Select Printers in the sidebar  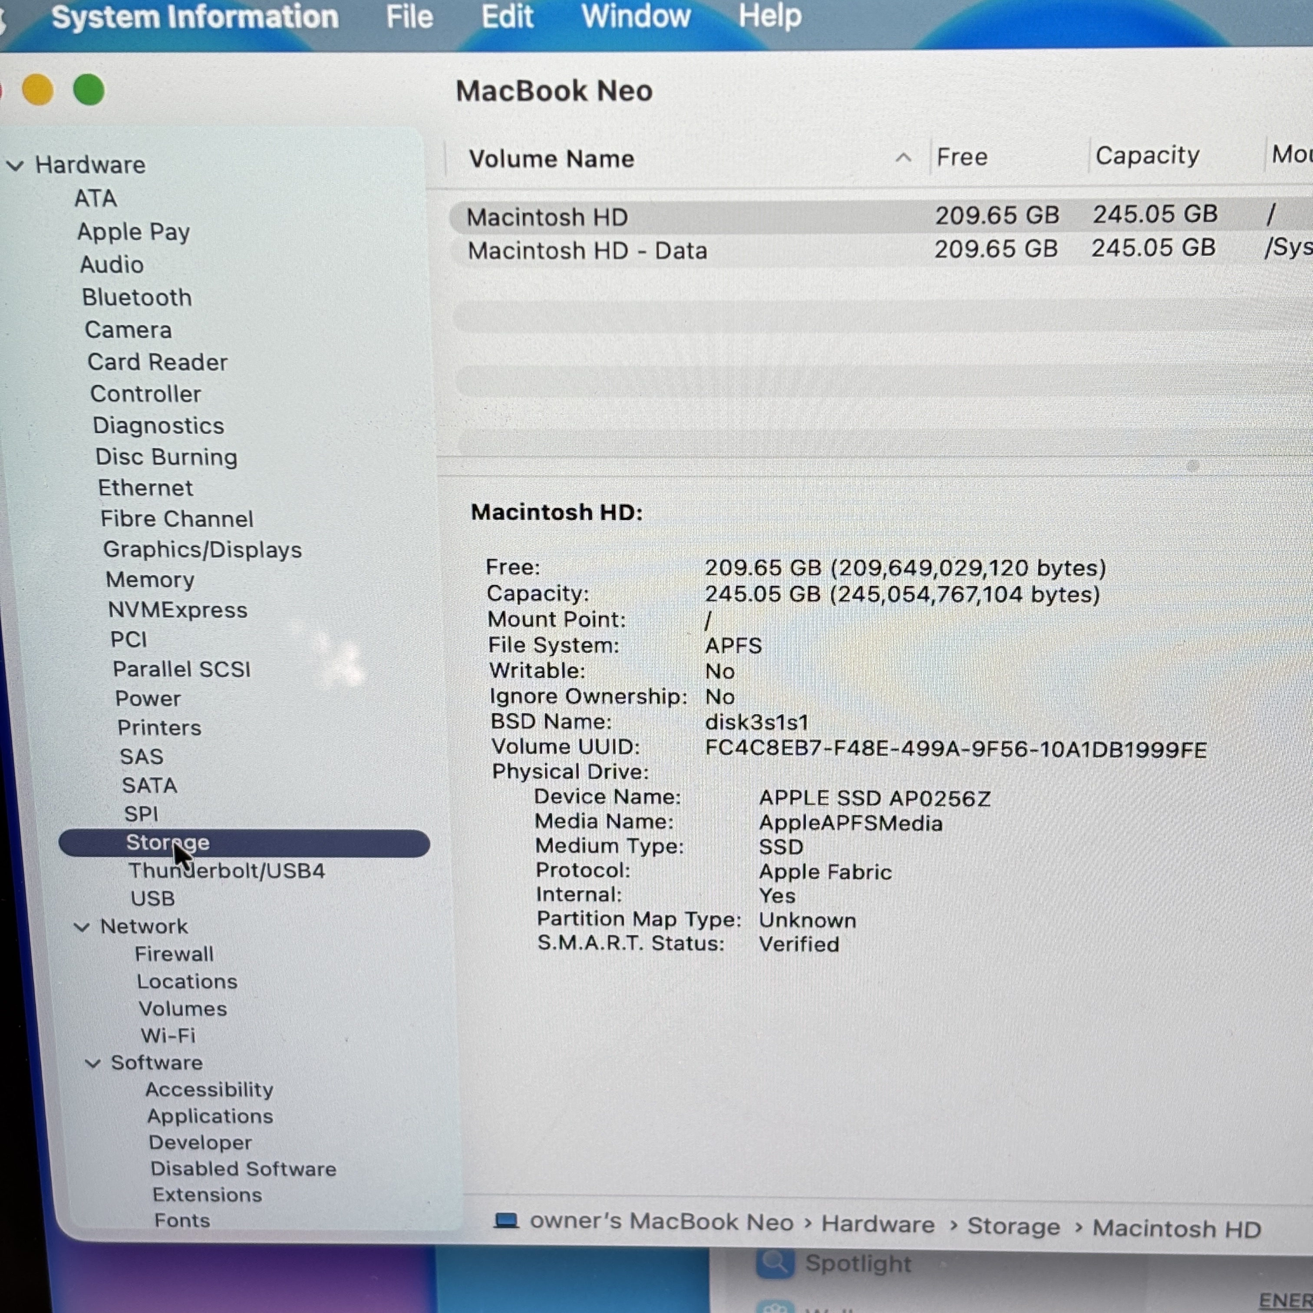coord(160,727)
